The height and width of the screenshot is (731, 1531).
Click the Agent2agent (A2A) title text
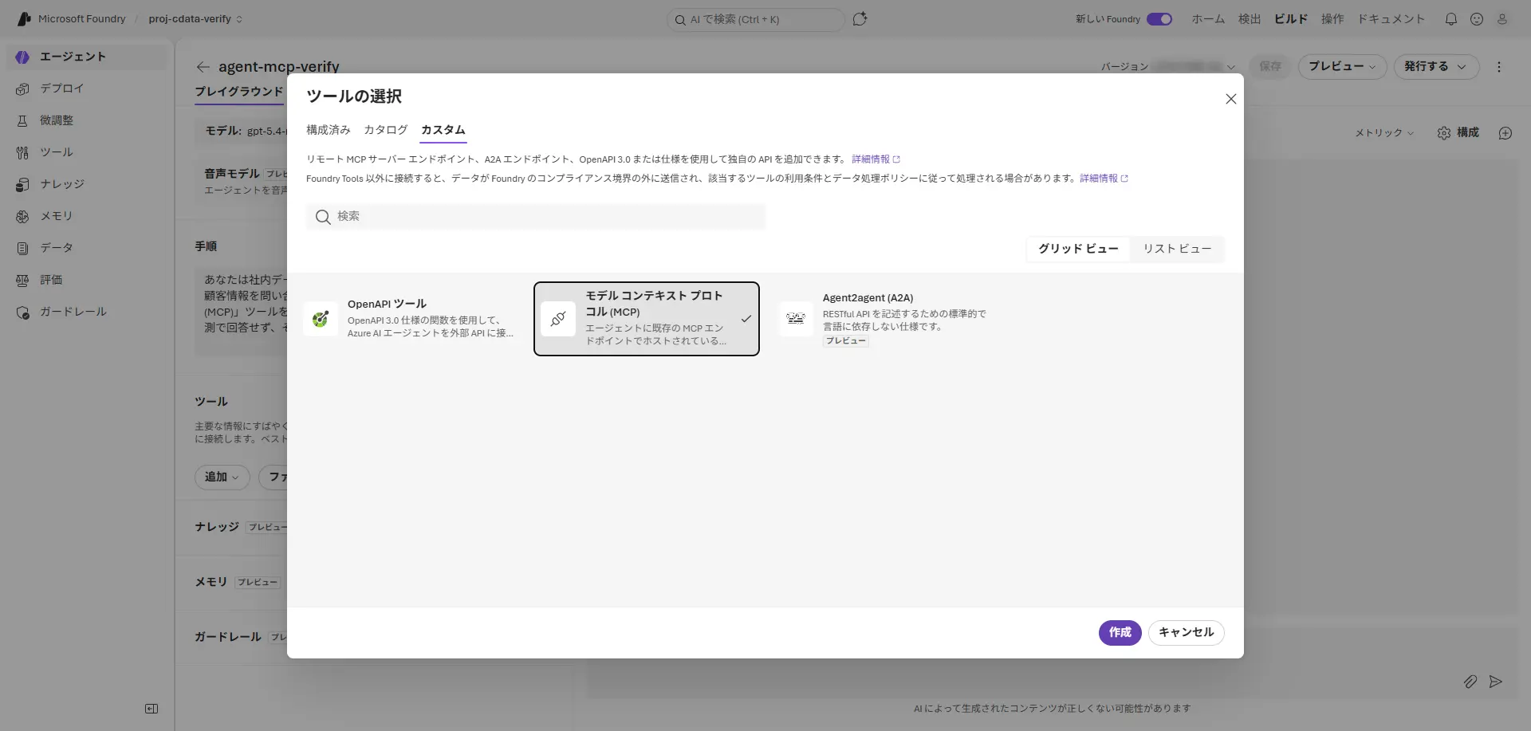point(868,298)
